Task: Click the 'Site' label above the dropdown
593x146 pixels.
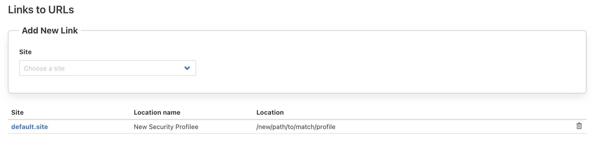Action: (26, 52)
